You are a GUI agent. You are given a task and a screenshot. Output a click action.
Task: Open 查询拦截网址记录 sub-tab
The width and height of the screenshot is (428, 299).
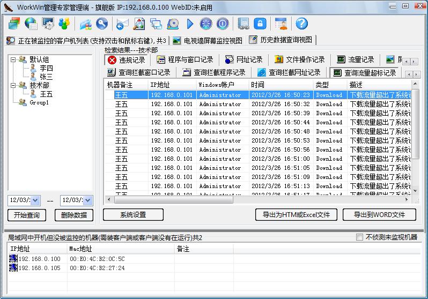(289, 72)
